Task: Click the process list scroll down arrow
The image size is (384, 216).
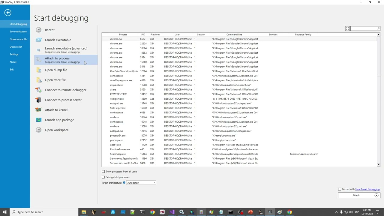Action: (379, 165)
